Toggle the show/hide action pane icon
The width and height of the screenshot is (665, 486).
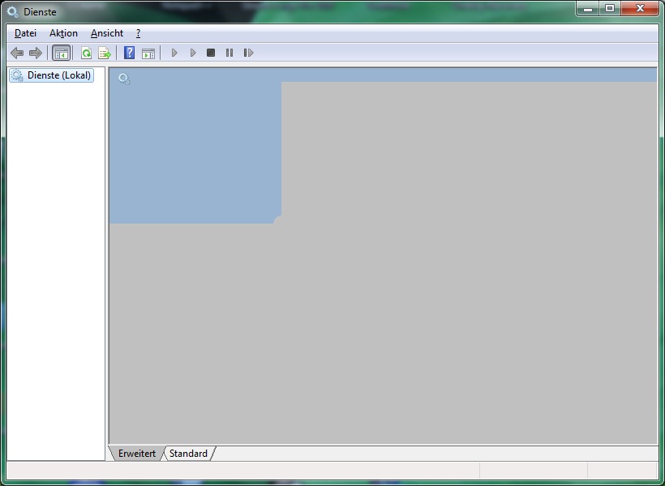coord(148,53)
